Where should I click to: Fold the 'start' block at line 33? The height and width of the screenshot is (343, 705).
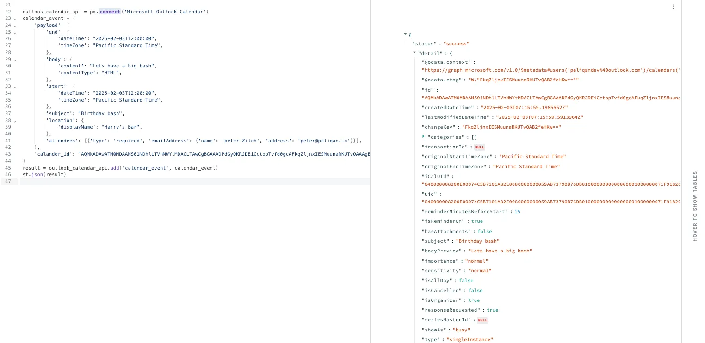[x=15, y=86]
